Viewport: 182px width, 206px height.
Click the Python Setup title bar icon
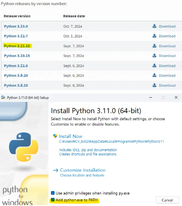coord(3,98)
